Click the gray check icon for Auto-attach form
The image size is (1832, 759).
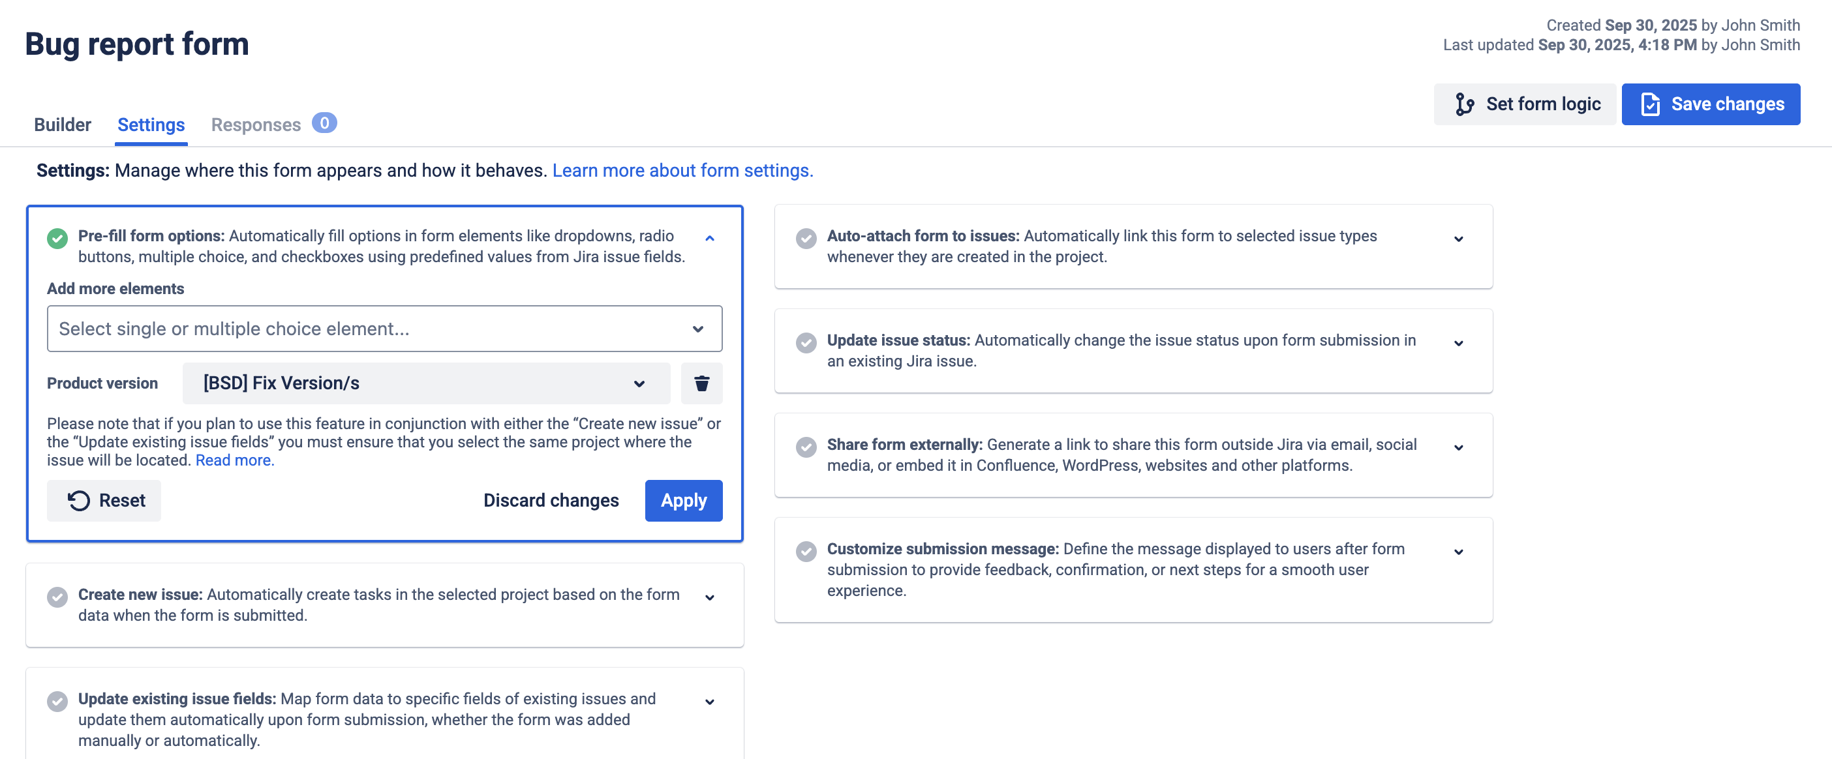pyautogui.click(x=806, y=238)
